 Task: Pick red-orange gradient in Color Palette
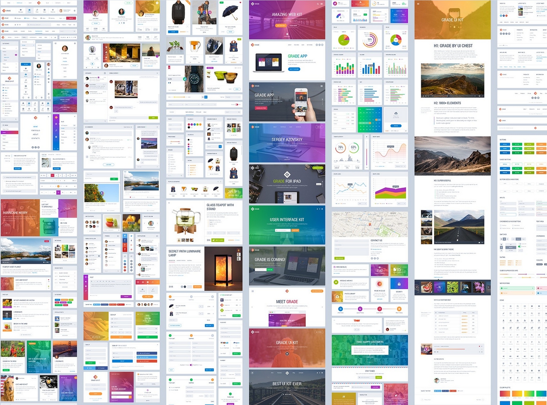pyautogui.click(x=505, y=393)
